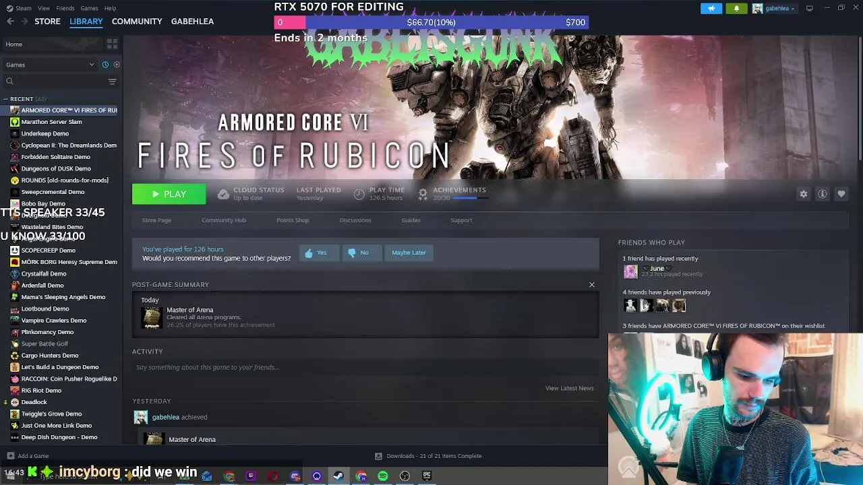This screenshot has height=485, width=863.
Task: Open the Friends menu
Action: [65, 8]
